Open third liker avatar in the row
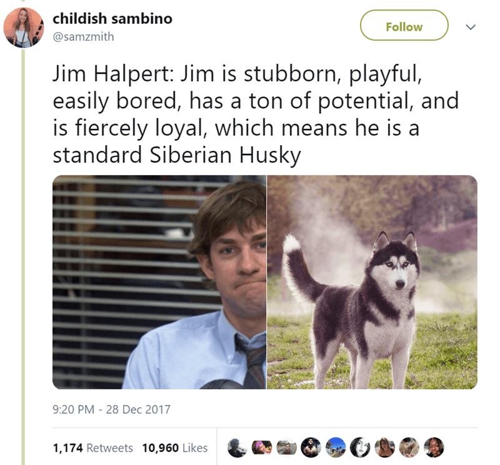This screenshot has width=500, height=465. tap(286, 447)
